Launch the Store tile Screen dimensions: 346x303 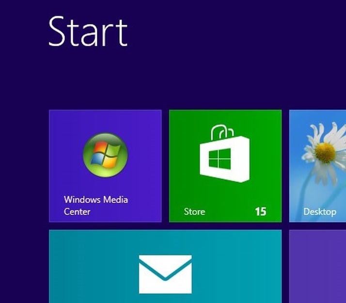(x=225, y=166)
